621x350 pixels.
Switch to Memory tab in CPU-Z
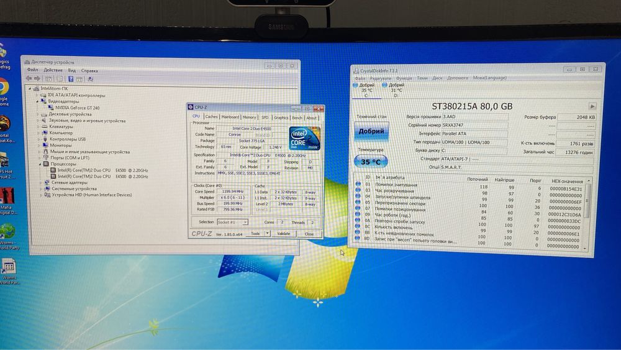tap(249, 117)
